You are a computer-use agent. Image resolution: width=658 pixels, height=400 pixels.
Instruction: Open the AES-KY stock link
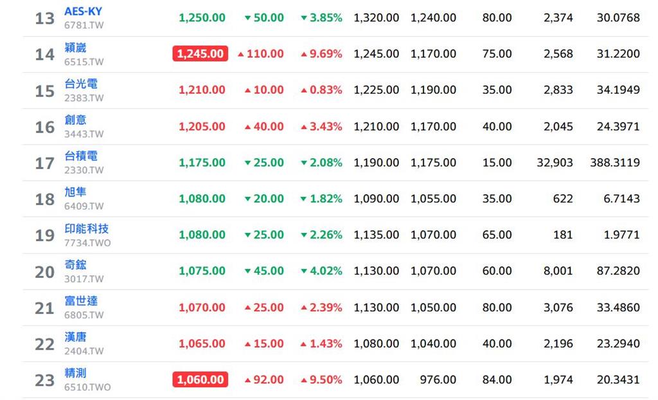click(x=83, y=12)
